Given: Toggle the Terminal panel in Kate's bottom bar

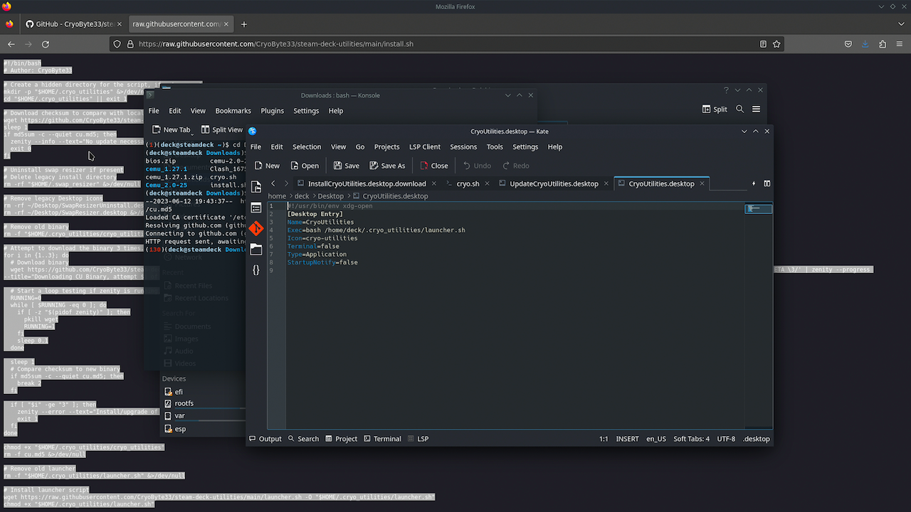Looking at the screenshot, I should (382, 439).
